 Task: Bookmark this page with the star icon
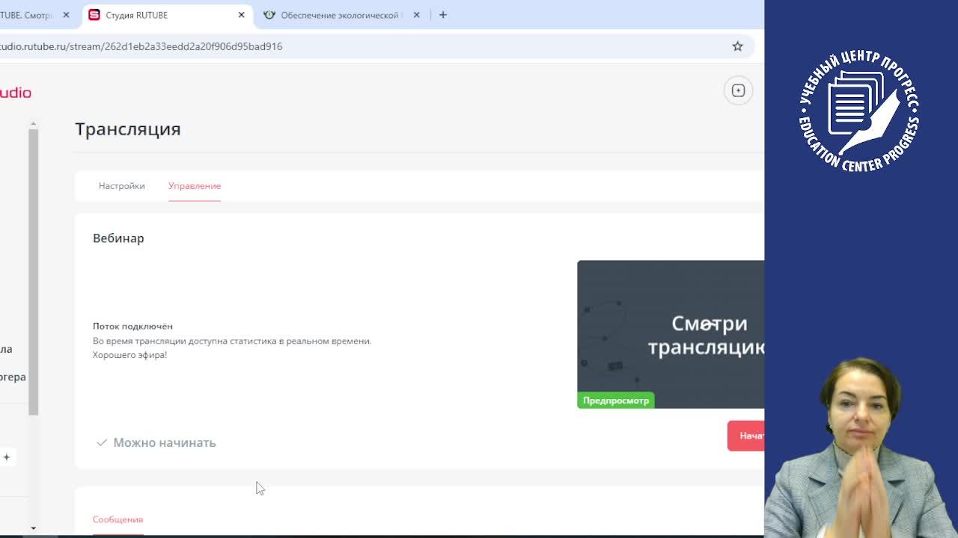[x=737, y=46]
